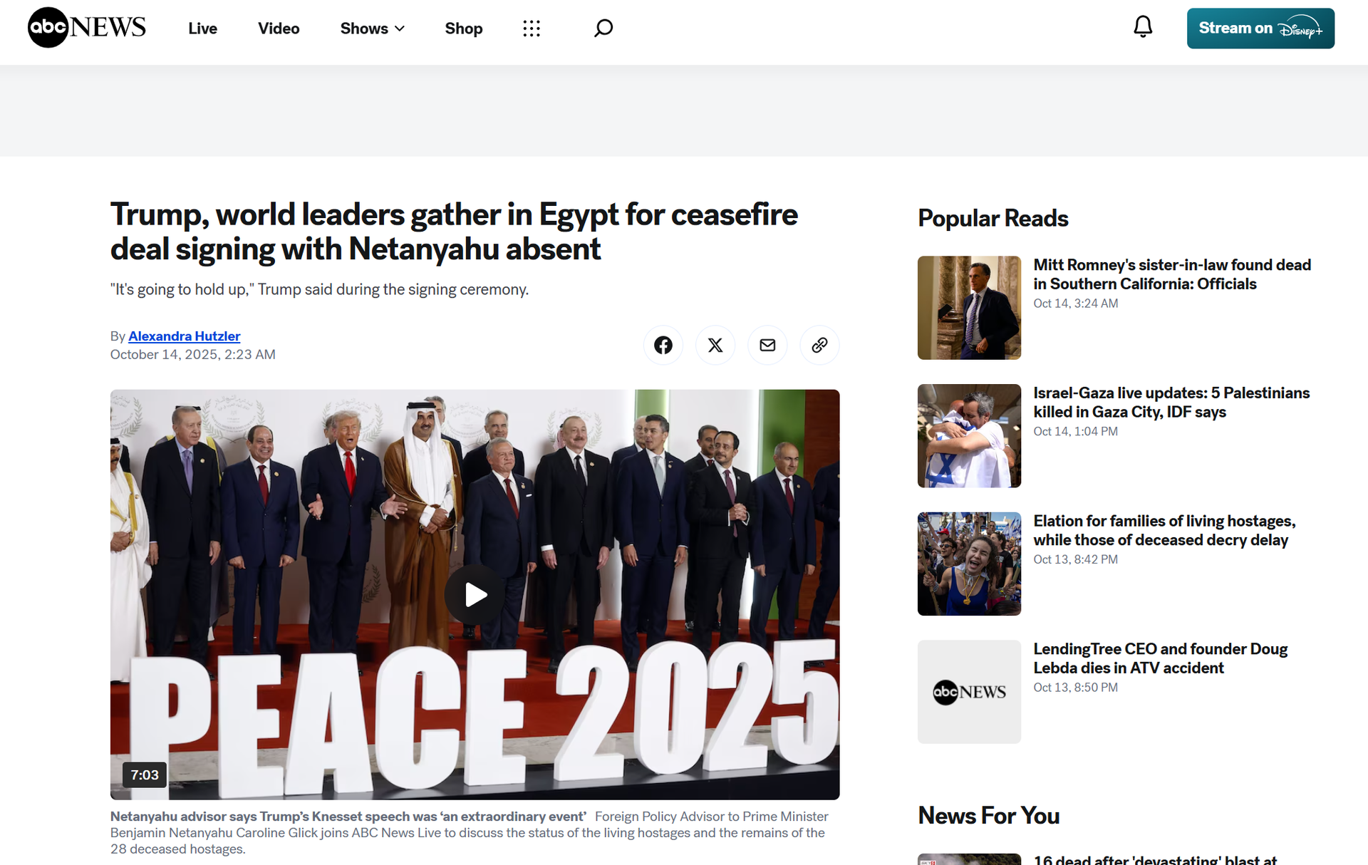
Task: Click the hostage families celebration thumbnail
Action: pos(969,564)
